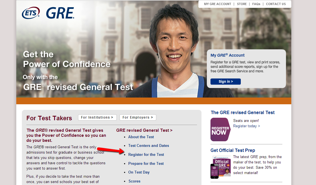Switch to For Institutions tab
The height and width of the screenshot is (185, 316).
point(97,117)
